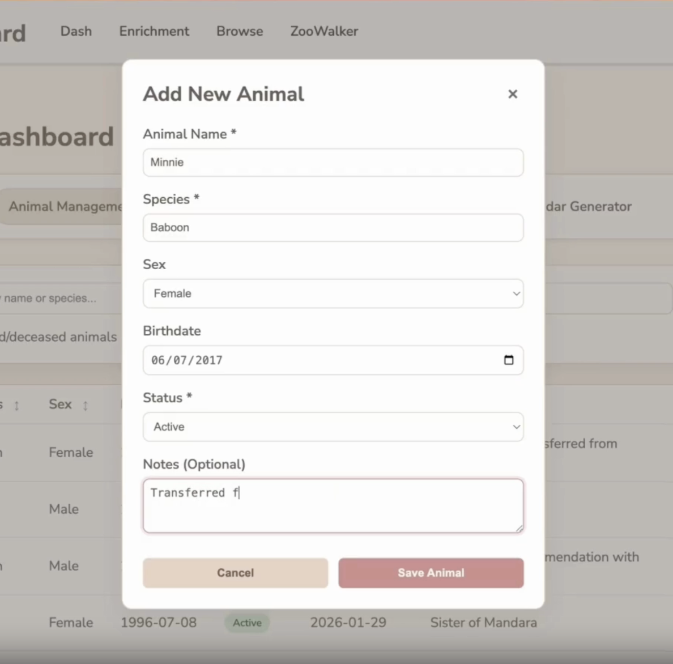Screen dimensions: 673x664
Task: Switch to the Animal Management tab
Action: [62, 207]
